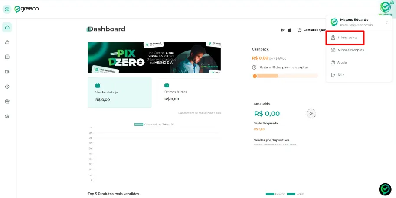Click the Saldo Bloqueado label

point(266,123)
